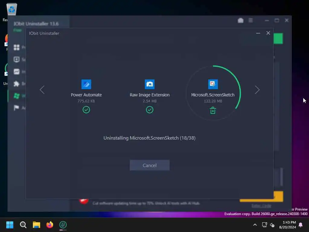This screenshot has height=232, width=309.
Task: Show hidden system tray icons
Action: tap(255, 225)
